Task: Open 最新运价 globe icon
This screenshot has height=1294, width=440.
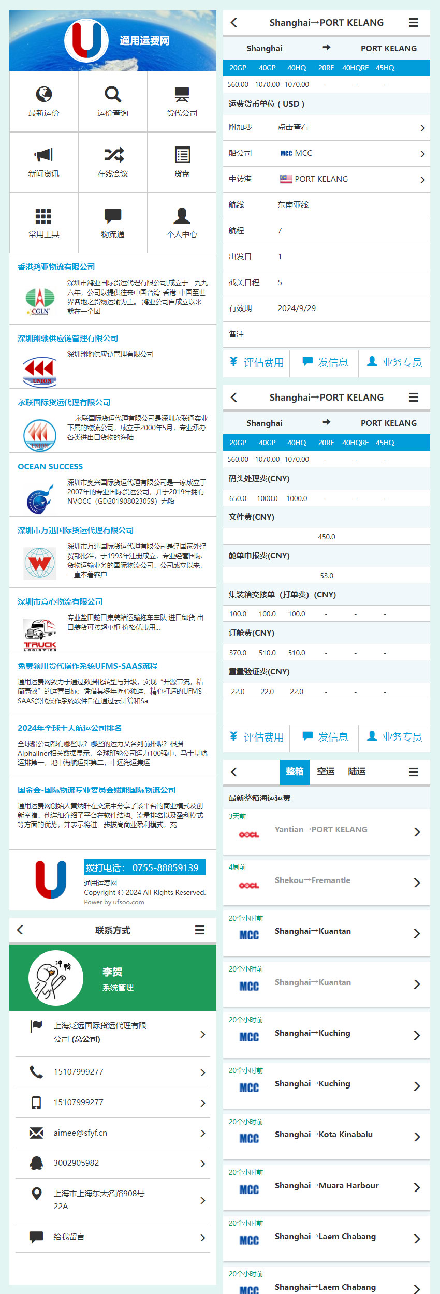Action: [x=44, y=94]
